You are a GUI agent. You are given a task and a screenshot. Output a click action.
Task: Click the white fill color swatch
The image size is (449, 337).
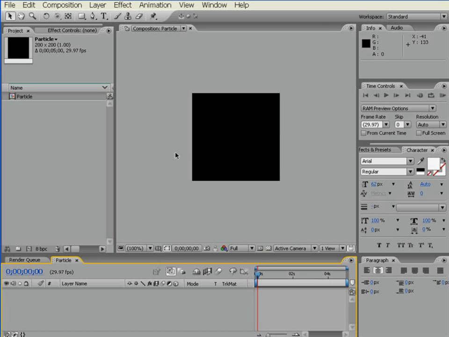[433, 163]
